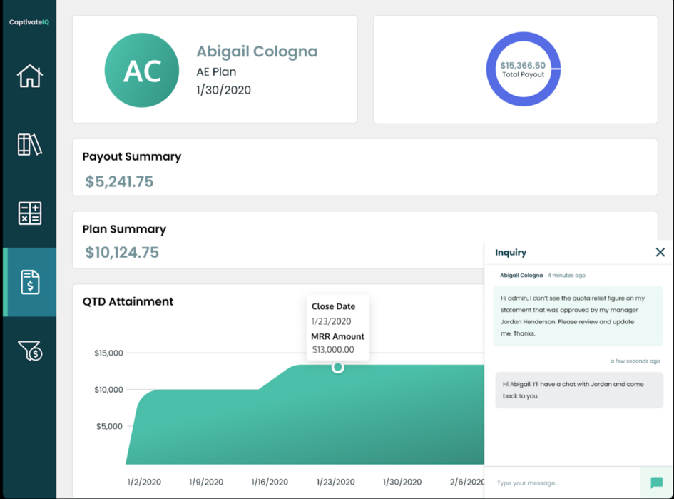Open the Home icon in sidebar
The width and height of the screenshot is (674, 499).
pyautogui.click(x=29, y=76)
